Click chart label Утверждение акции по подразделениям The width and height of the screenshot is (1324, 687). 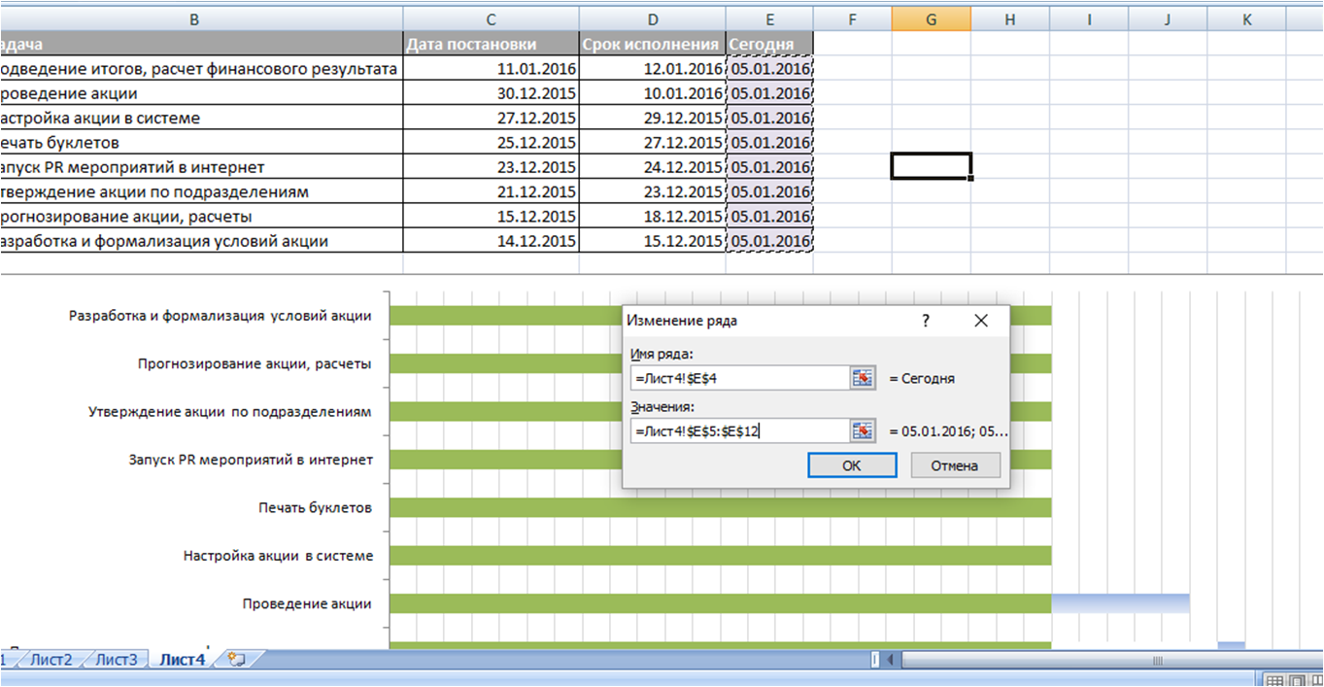click(x=230, y=412)
